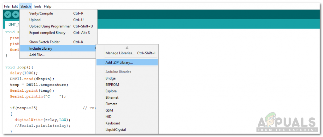
Task: Click the 'Serial.println("C ");' line
Action: pyautogui.click(x=38, y=96)
